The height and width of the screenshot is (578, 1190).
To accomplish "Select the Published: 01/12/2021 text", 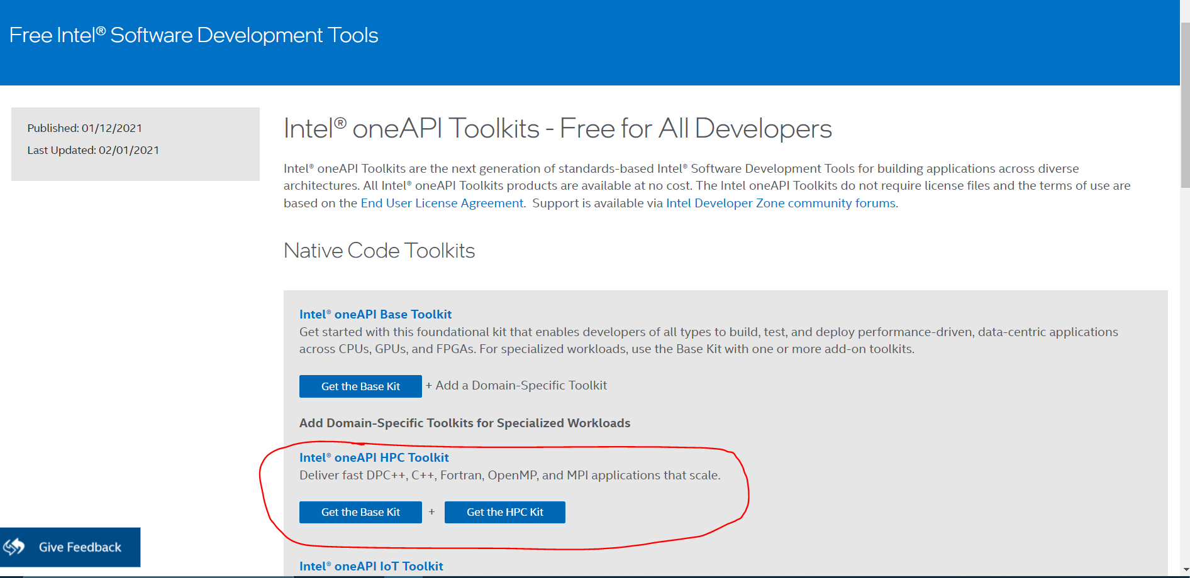I will [85, 128].
